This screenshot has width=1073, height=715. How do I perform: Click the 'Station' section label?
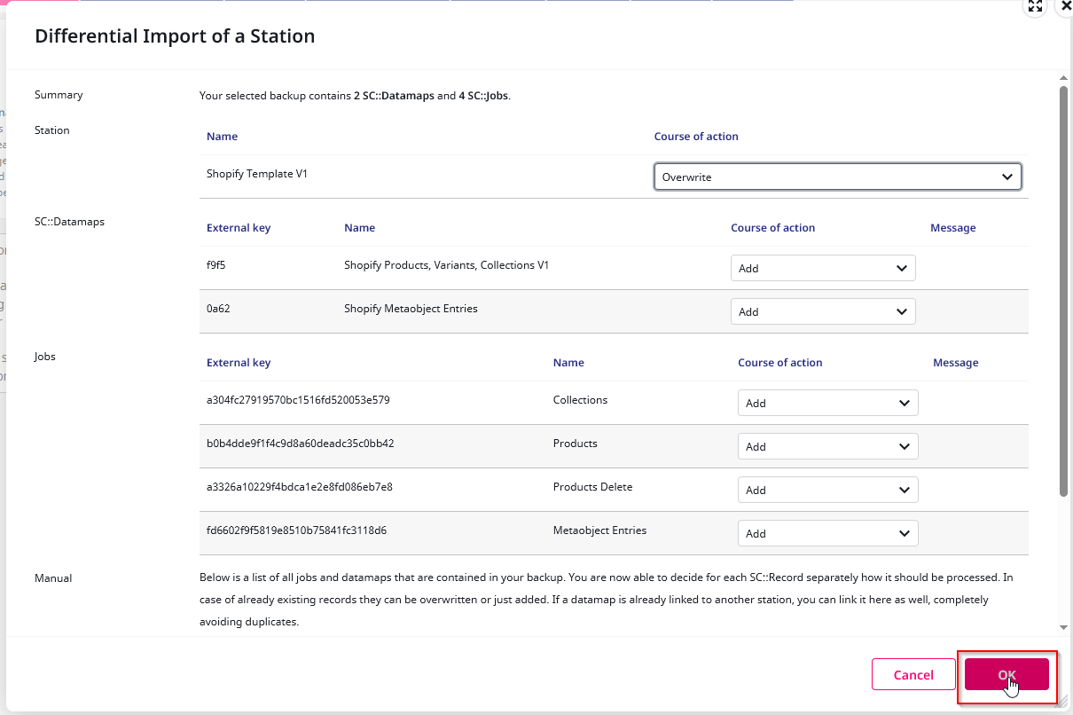(x=51, y=130)
